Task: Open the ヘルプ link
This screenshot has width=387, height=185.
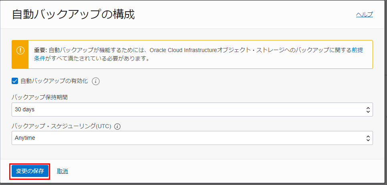Action: 364,15
